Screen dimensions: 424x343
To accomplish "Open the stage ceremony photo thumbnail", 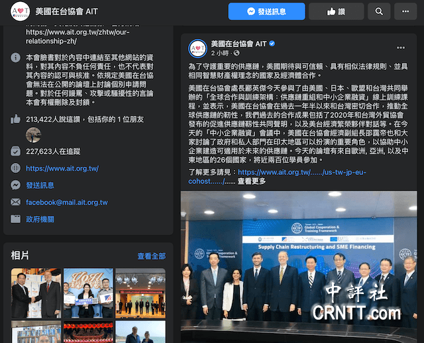I will pyautogui.click(x=140, y=293).
